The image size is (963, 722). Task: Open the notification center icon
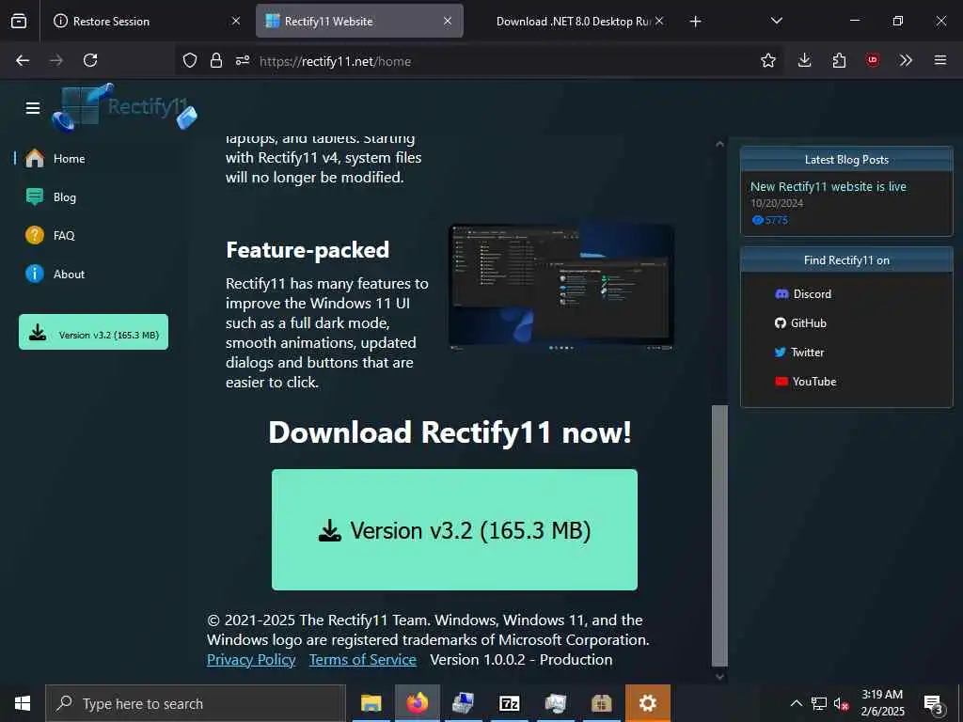[934, 704]
